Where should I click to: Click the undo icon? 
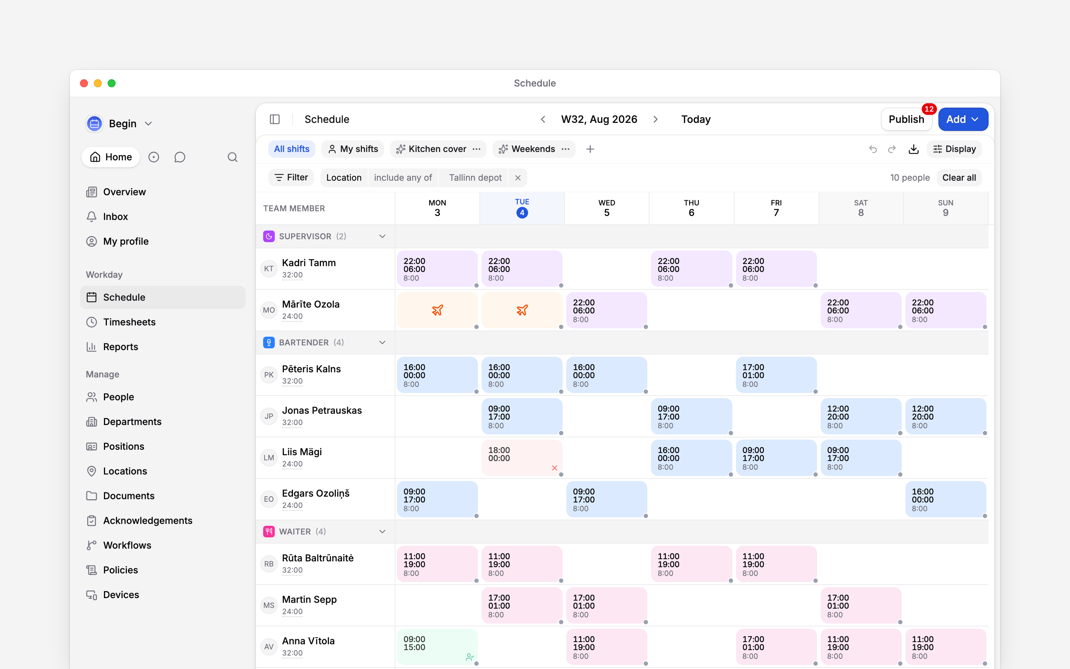pos(873,149)
